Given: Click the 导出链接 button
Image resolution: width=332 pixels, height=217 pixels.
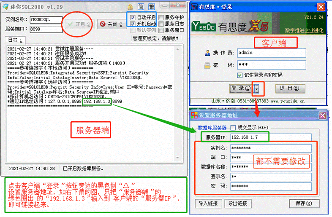Looking at the screenshot, I should point(238,204).
